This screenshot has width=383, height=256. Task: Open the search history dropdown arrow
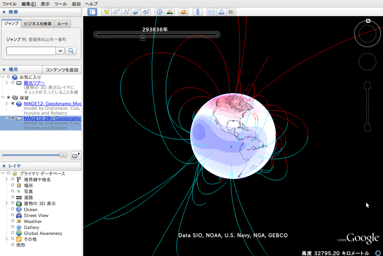[60, 51]
